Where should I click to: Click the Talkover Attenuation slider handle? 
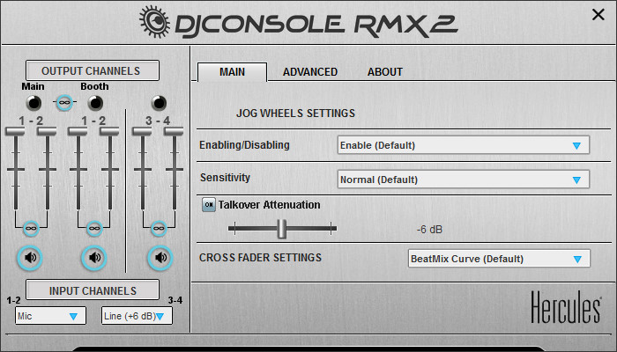click(282, 229)
